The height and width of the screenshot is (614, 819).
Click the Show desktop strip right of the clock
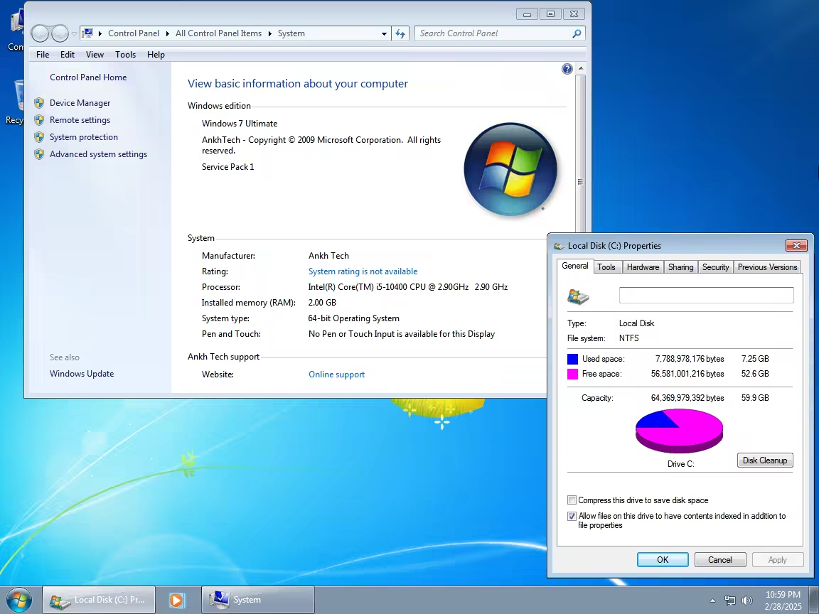coord(814,600)
